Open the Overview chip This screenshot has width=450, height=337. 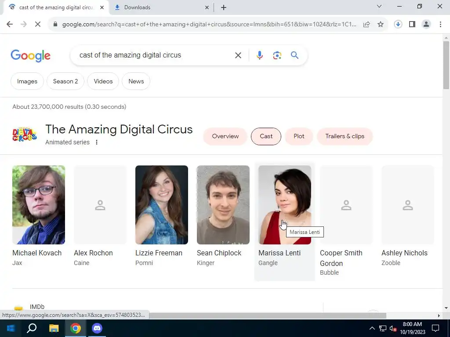[x=225, y=136]
